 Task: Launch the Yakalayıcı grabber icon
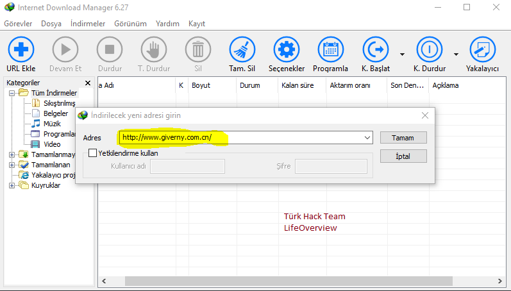[483, 49]
